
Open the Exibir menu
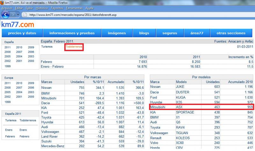29,8
